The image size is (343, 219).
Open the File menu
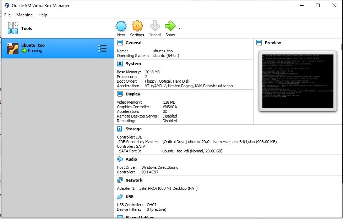(x=7, y=15)
